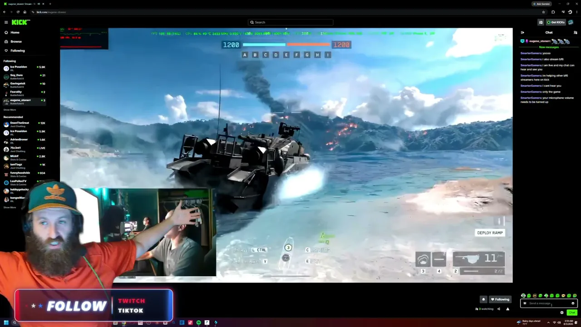The width and height of the screenshot is (581, 327).
Task: Reload the page in browser toolbar
Action: (18, 12)
